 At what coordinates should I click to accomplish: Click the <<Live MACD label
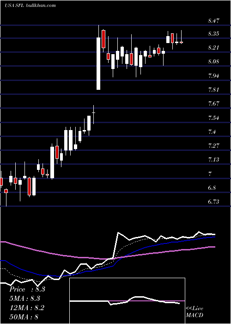point(195,312)
